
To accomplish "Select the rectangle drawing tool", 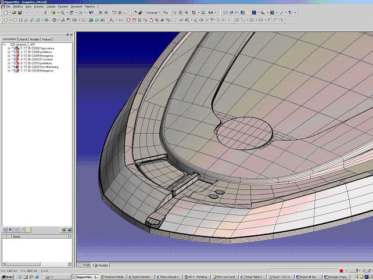I will point(261,20).
